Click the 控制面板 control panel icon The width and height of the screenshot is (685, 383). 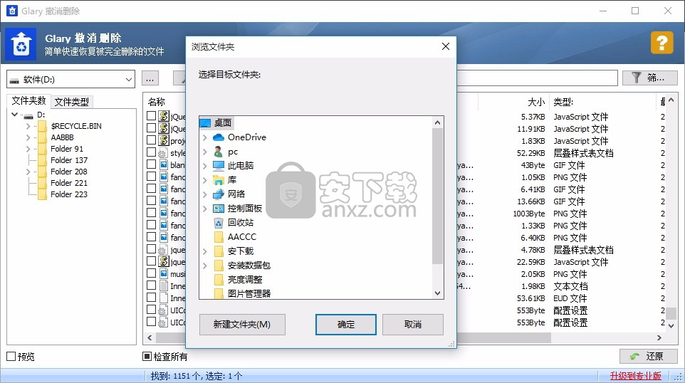coord(219,209)
